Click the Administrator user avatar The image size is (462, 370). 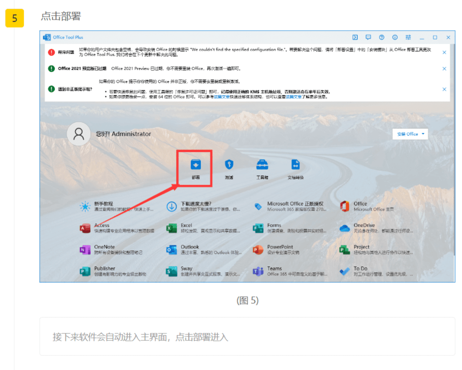79,134
